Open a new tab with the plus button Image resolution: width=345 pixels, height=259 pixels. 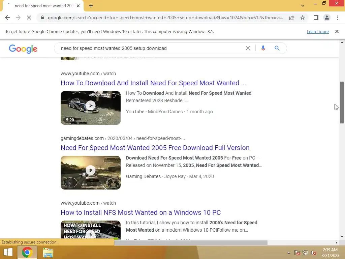(91, 6)
